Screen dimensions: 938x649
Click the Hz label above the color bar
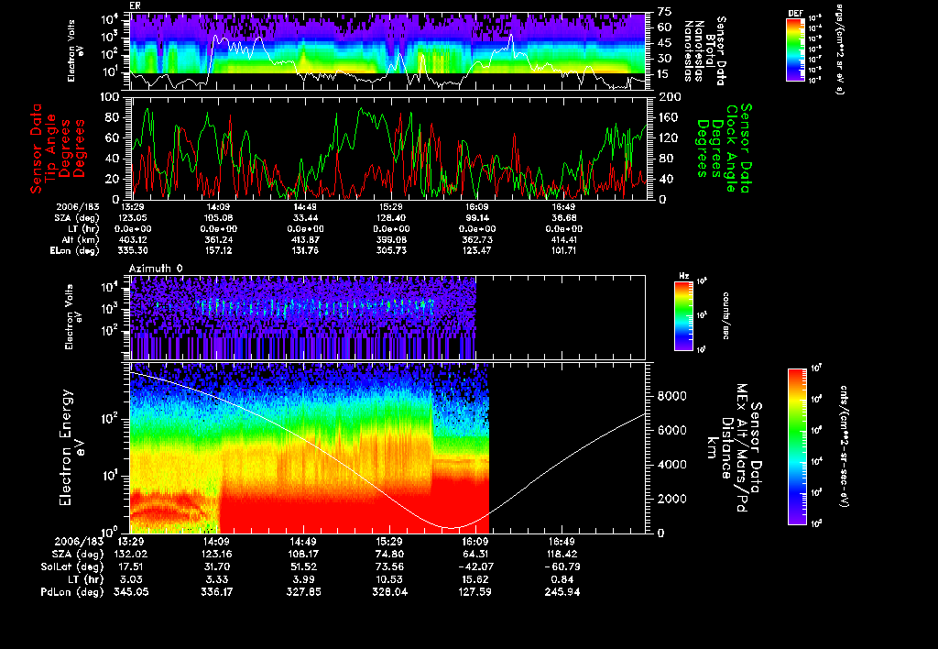pyautogui.click(x=683, y=277)
